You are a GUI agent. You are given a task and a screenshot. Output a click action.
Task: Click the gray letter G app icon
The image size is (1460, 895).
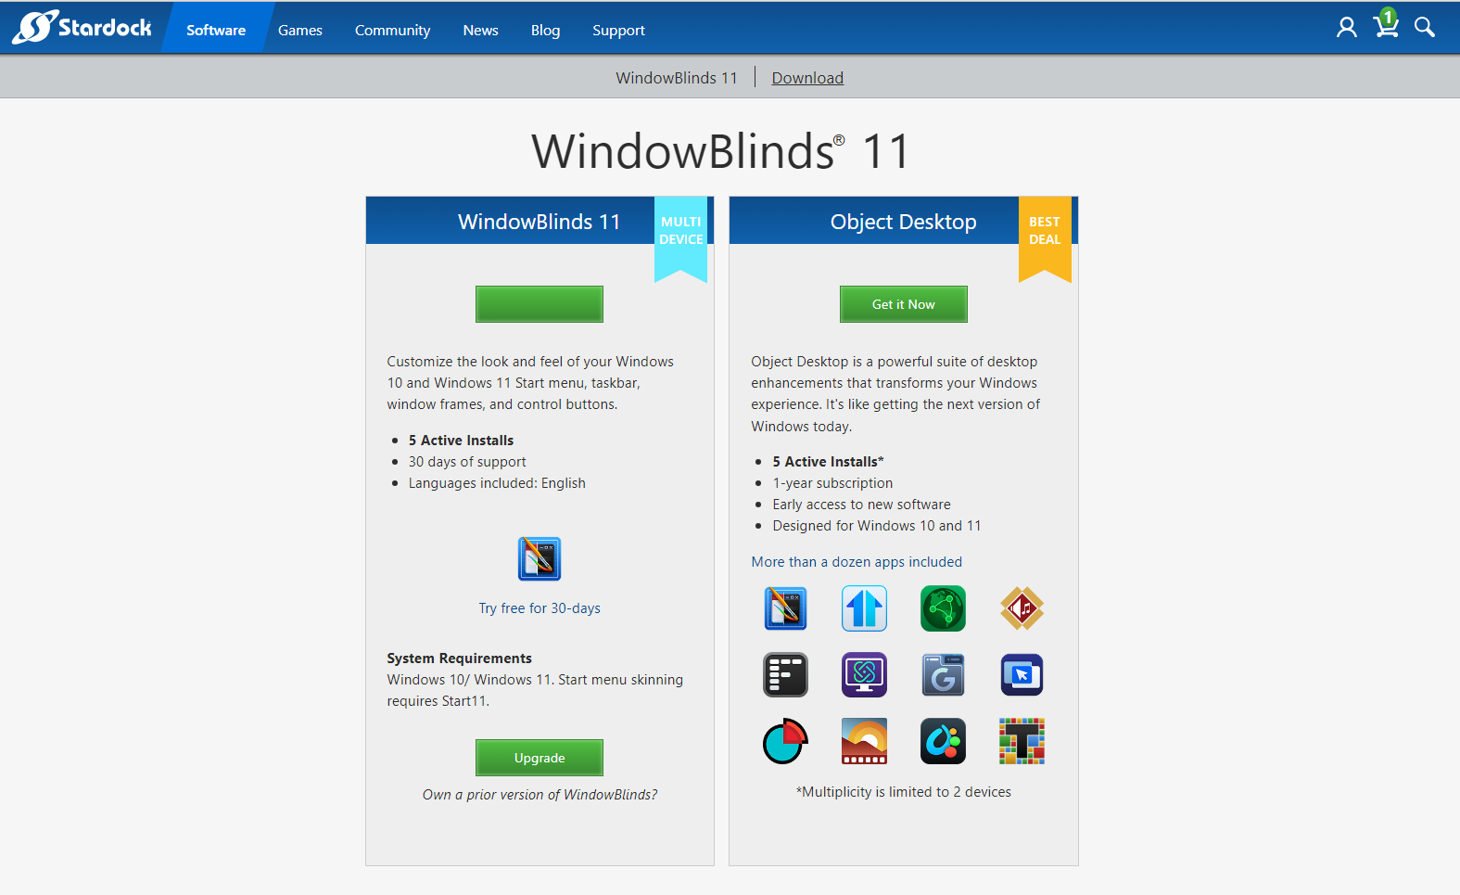[x=944, y=674]
